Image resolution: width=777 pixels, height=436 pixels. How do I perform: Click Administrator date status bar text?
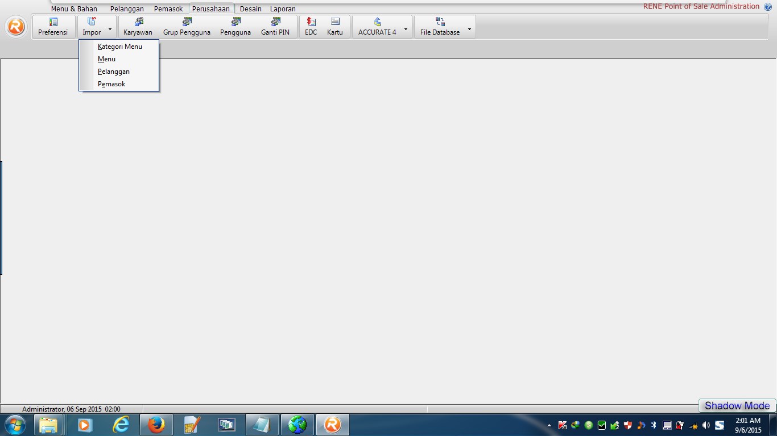71,409
